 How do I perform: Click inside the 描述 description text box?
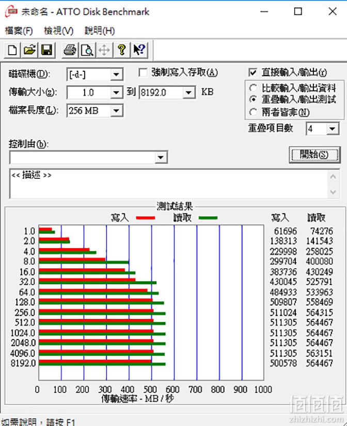click(168, 184)
